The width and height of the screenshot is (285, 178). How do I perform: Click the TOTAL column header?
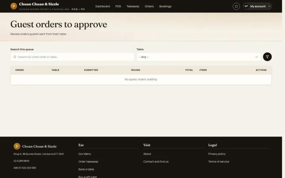[189, 70]
